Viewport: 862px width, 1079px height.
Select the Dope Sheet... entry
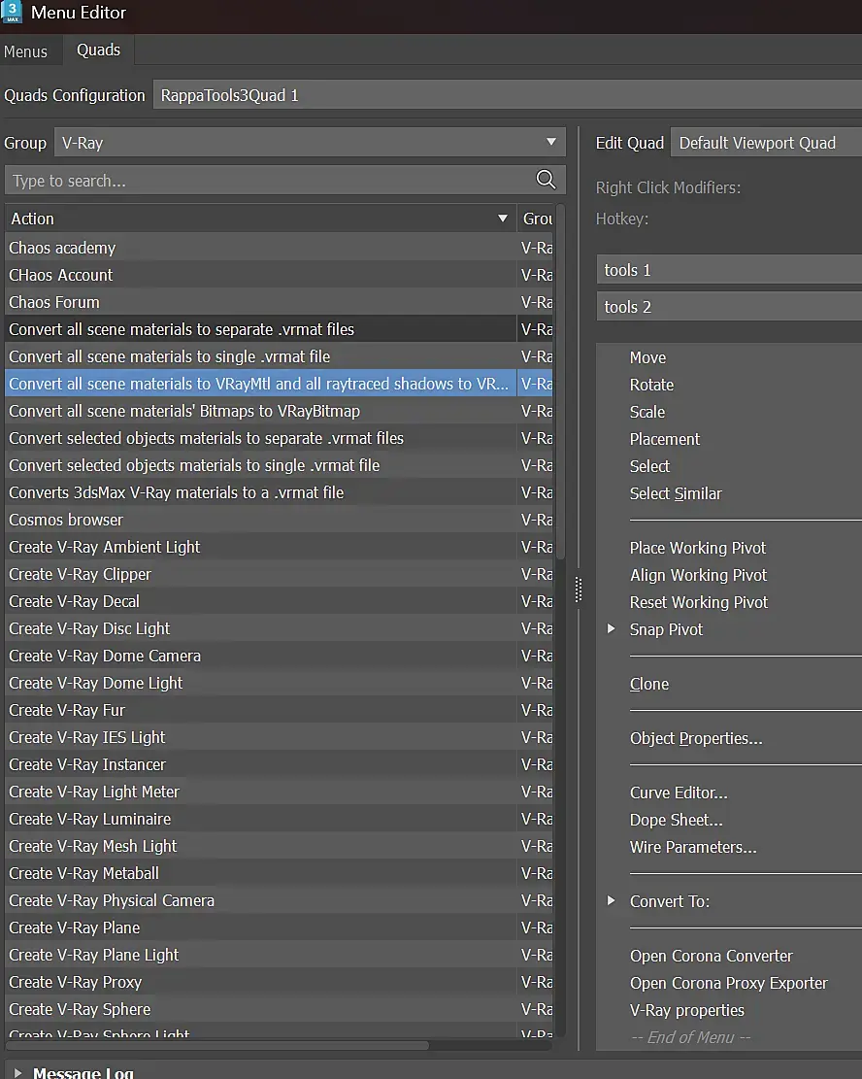(x=677, y=821)
